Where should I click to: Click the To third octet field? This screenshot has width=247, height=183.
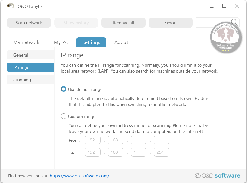pos(139,152)
